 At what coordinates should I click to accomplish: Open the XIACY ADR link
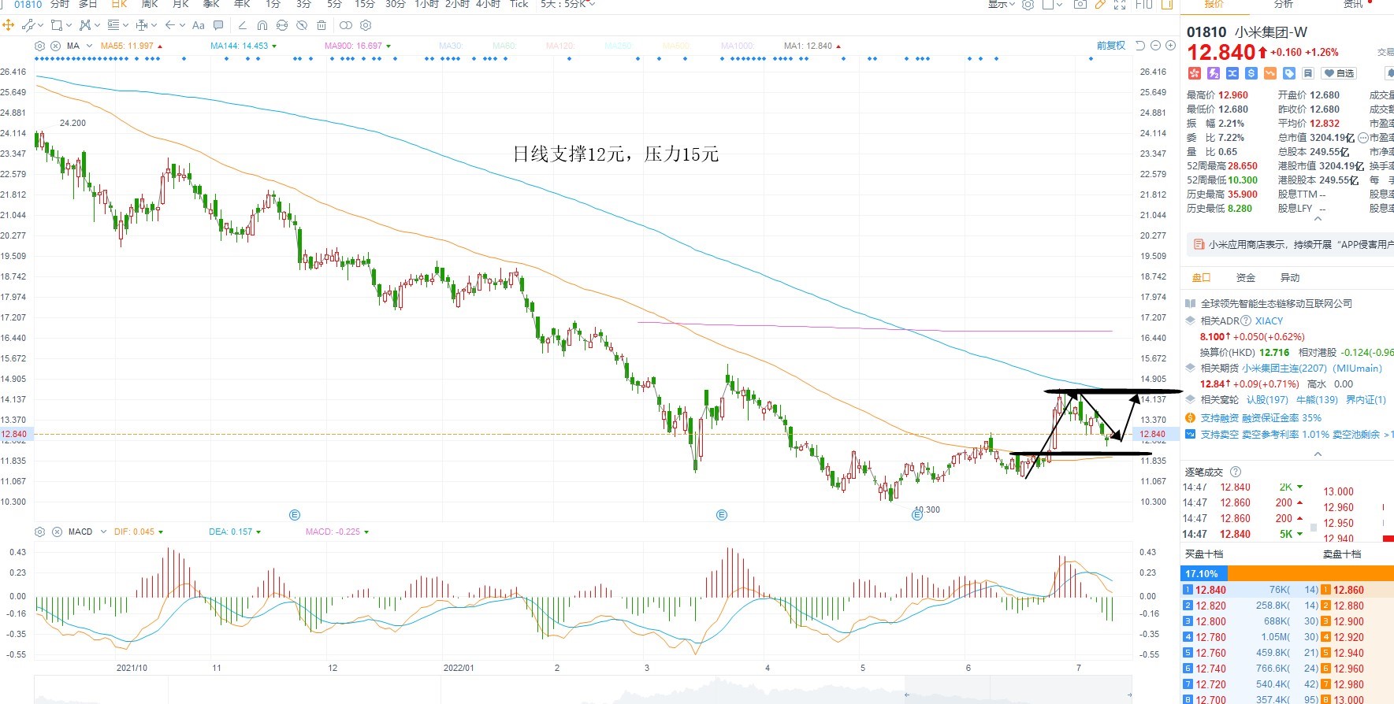point(1269,321)
